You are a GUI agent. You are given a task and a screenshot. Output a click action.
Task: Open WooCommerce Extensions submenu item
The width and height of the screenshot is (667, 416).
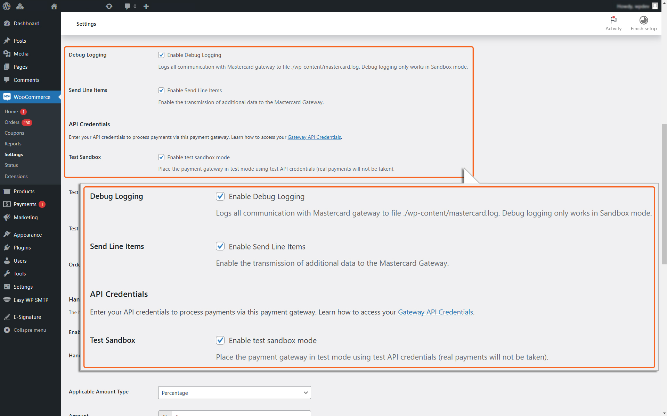pos(16,176)
